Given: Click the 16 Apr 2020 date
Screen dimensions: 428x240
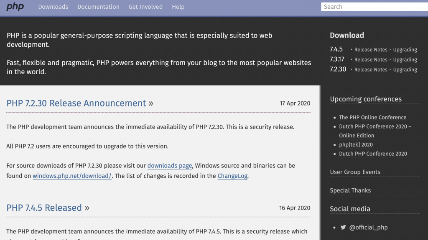Looking at the screenshot, I should pos(295,208).
